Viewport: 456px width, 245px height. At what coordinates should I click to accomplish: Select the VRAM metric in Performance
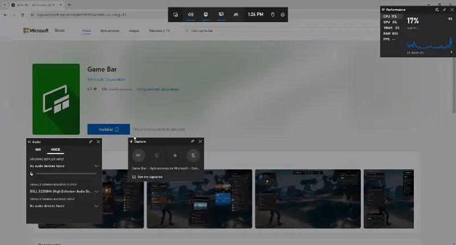coord(392,28)
